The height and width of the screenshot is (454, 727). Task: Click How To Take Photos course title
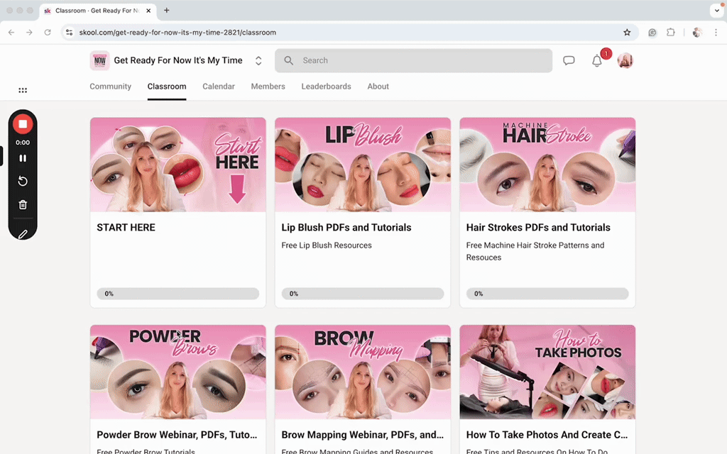click(x=547, y=435)
